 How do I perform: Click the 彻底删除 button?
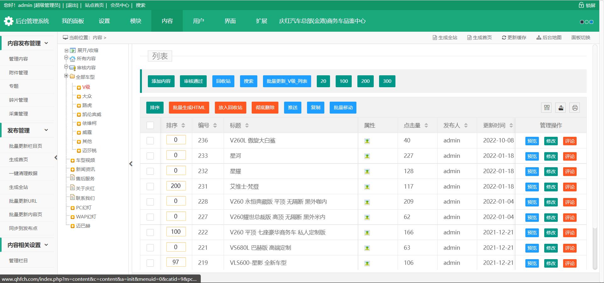coord(265,108)
